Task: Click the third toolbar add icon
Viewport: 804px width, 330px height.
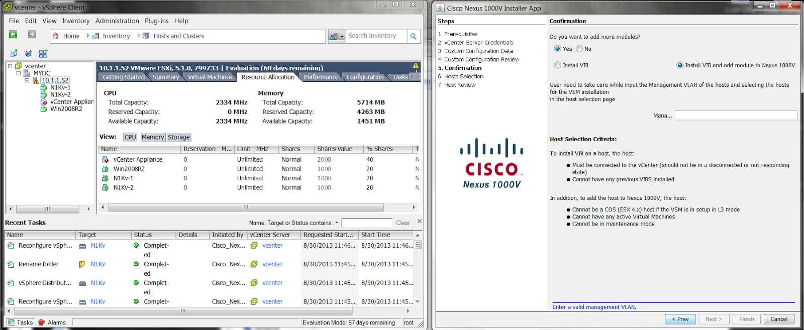Action: (43, 53)
